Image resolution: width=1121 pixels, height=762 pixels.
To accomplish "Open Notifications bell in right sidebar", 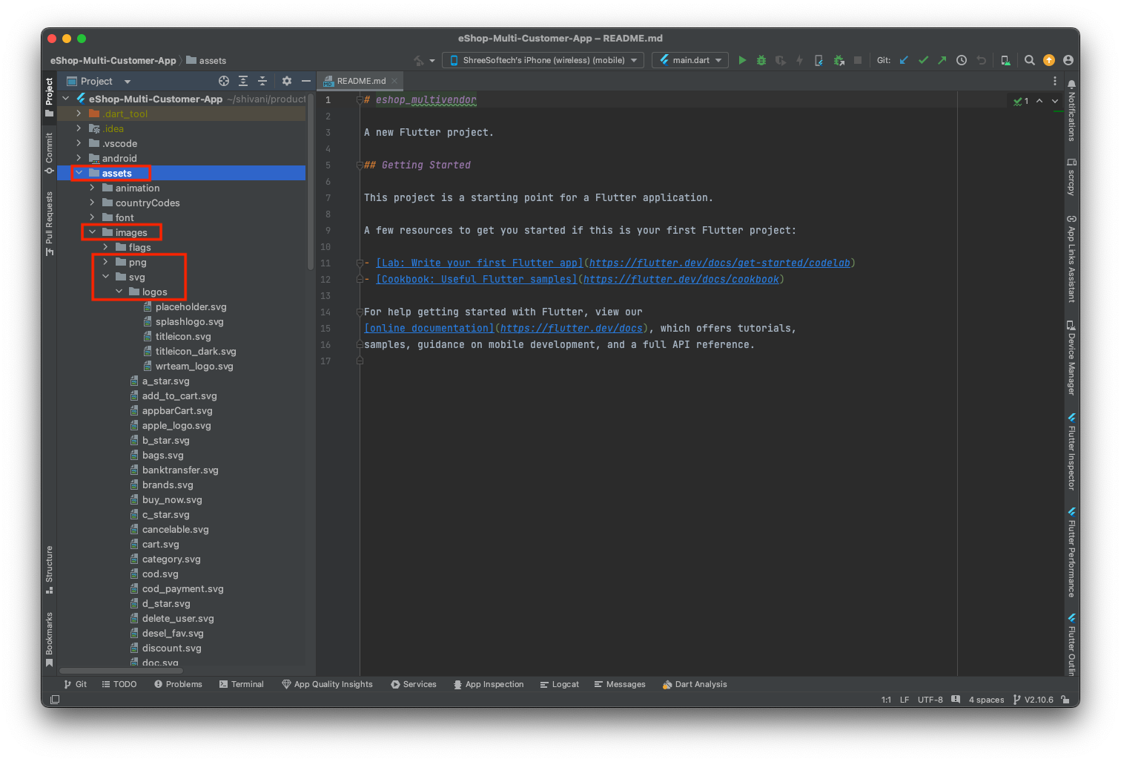I will click(1071, 85).
